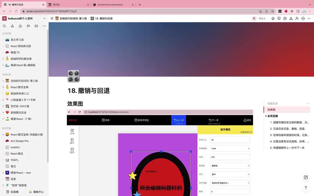Click the 共4人 collaborators count

[262, 19]
